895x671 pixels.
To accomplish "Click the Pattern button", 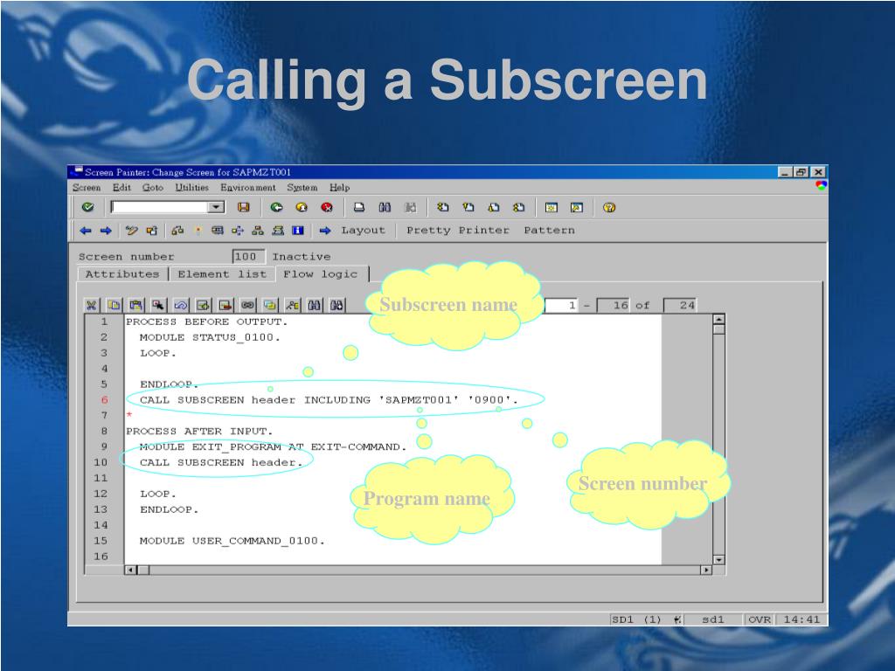I will 549,231.
